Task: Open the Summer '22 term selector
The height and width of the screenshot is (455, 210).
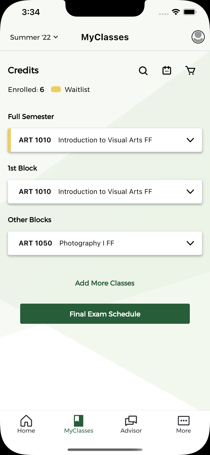Action: click(34, 37)
